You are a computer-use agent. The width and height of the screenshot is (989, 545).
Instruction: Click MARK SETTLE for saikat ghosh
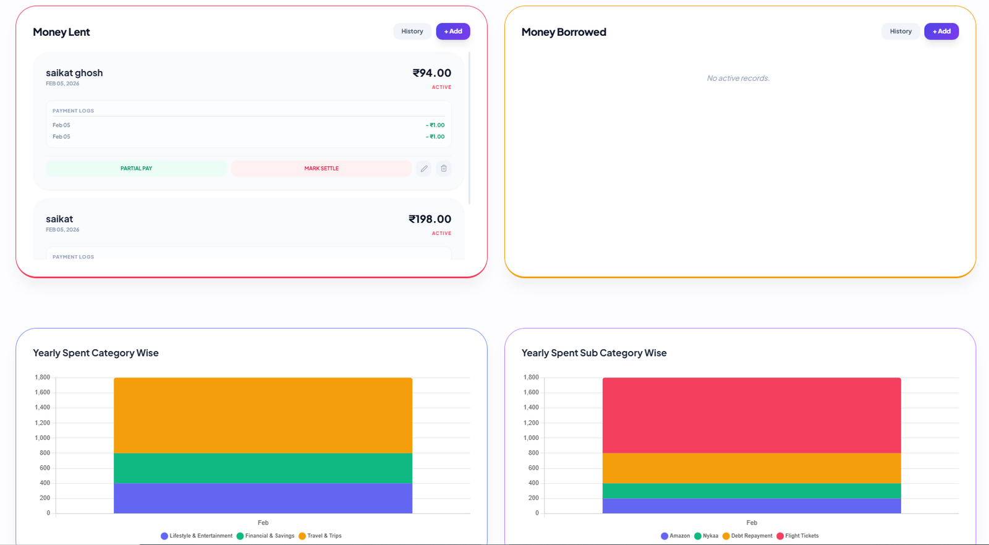(x=321, y=168)
